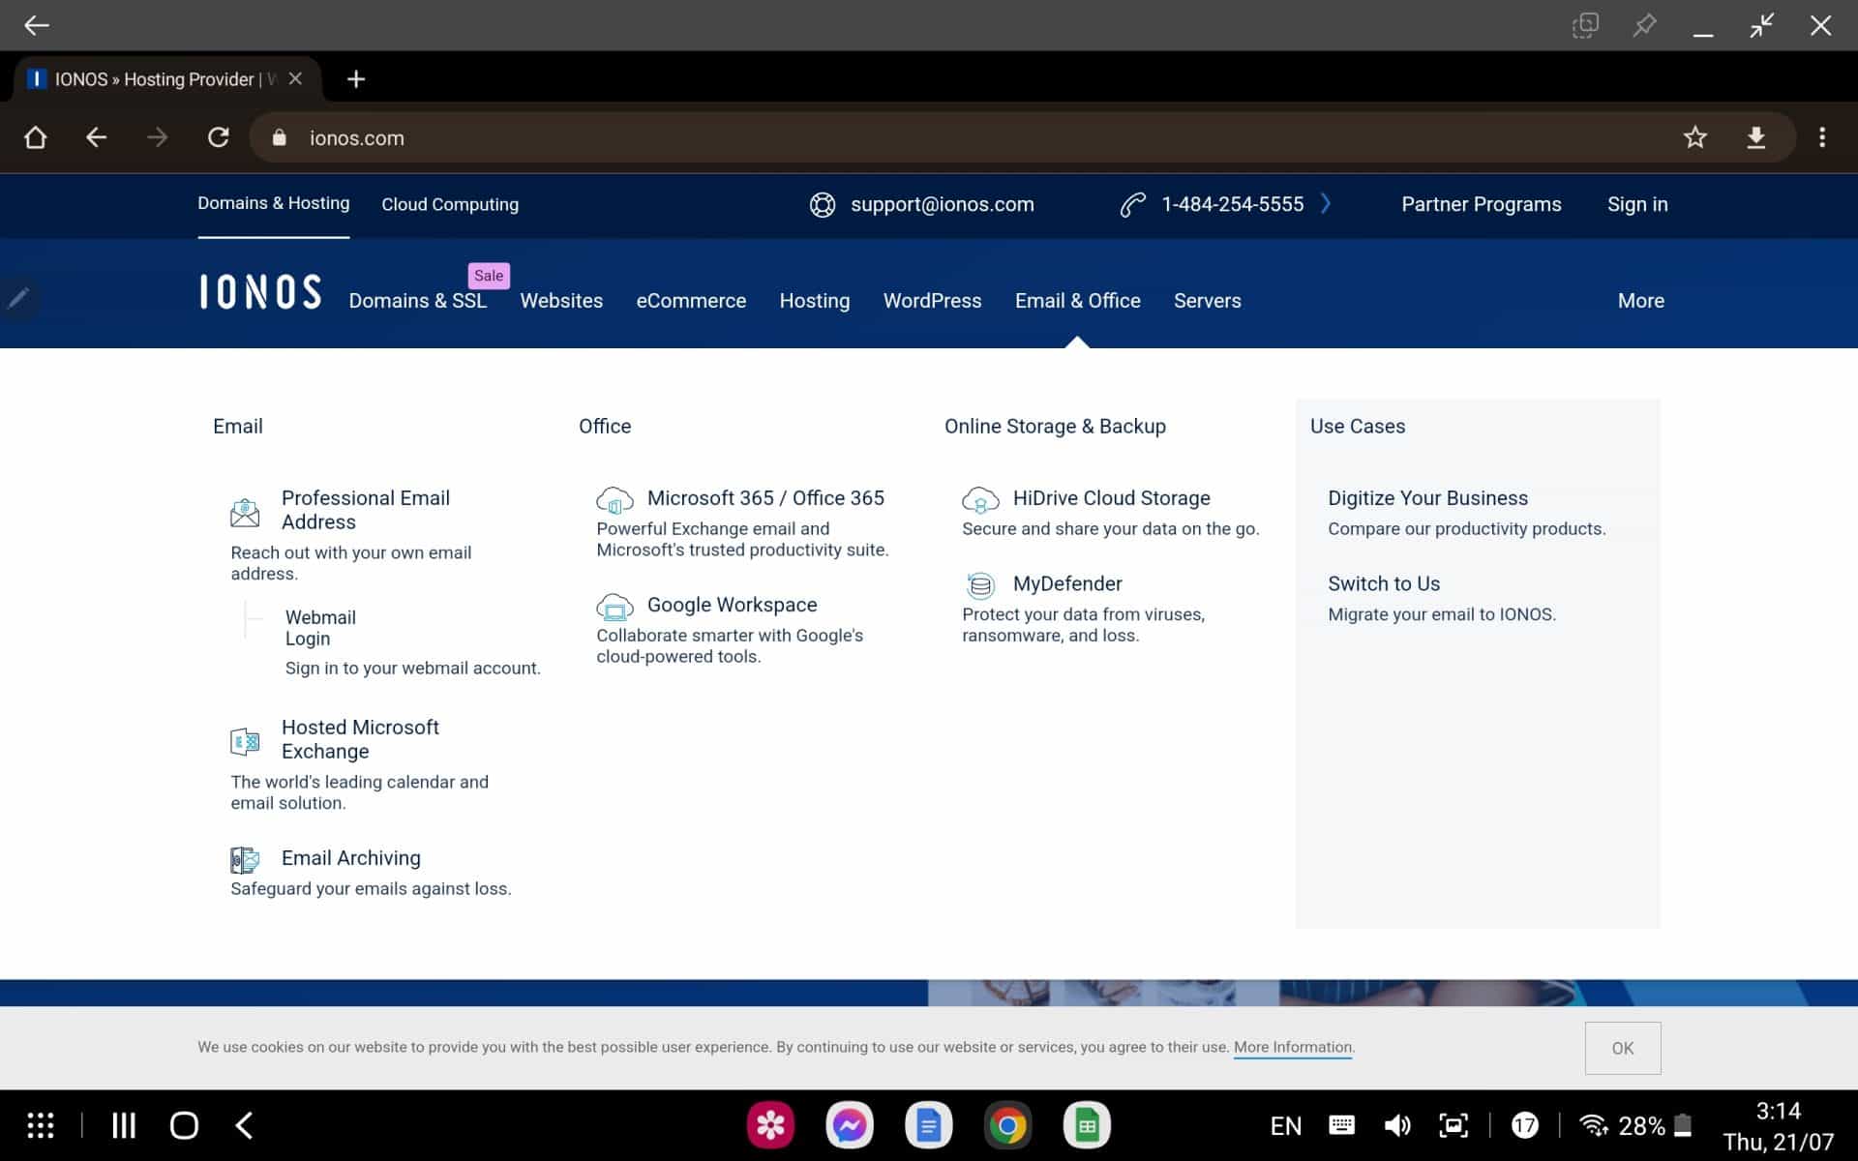This screenshot has height=1161, width=1858.
Task: Click the support headset icon
Action: pyautogui.click(x=822, y=204)
